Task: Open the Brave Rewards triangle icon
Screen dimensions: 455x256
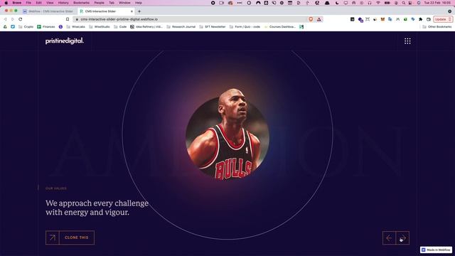Action: coord(319,19)
